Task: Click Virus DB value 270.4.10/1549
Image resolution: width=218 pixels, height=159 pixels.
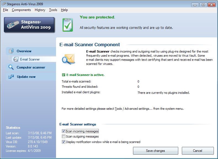Action: tap(38, 142)
